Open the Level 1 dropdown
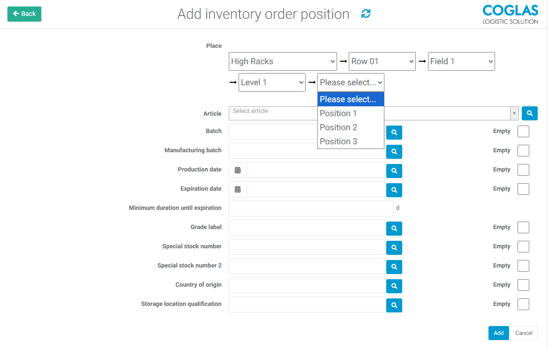 (x=272, y=82)
